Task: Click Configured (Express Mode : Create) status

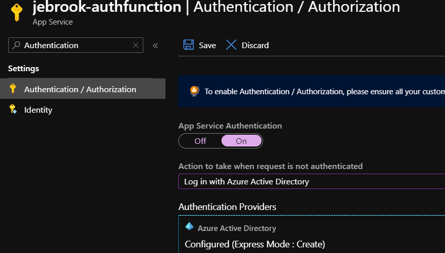Action: click(x=254, y=244)
